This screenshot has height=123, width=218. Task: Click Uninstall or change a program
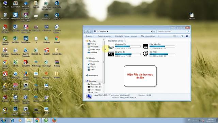click(126, 36)
